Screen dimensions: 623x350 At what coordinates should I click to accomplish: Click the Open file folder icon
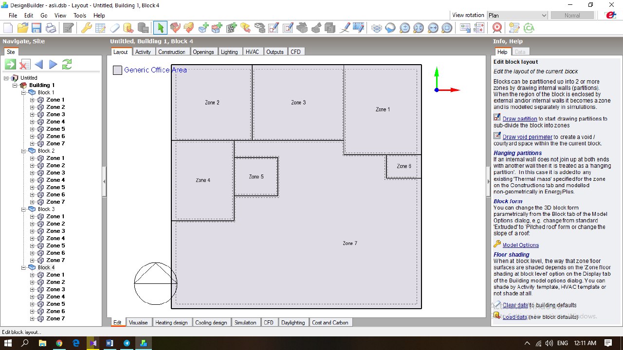pyautogui.click(x=22, y=28)
